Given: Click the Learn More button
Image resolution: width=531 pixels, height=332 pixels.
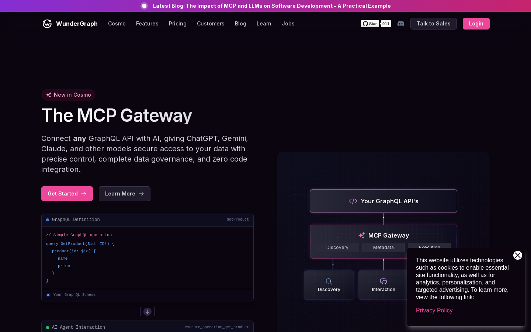Looking at the screenshot, I should pyautogui.click(x=125, y=194).
